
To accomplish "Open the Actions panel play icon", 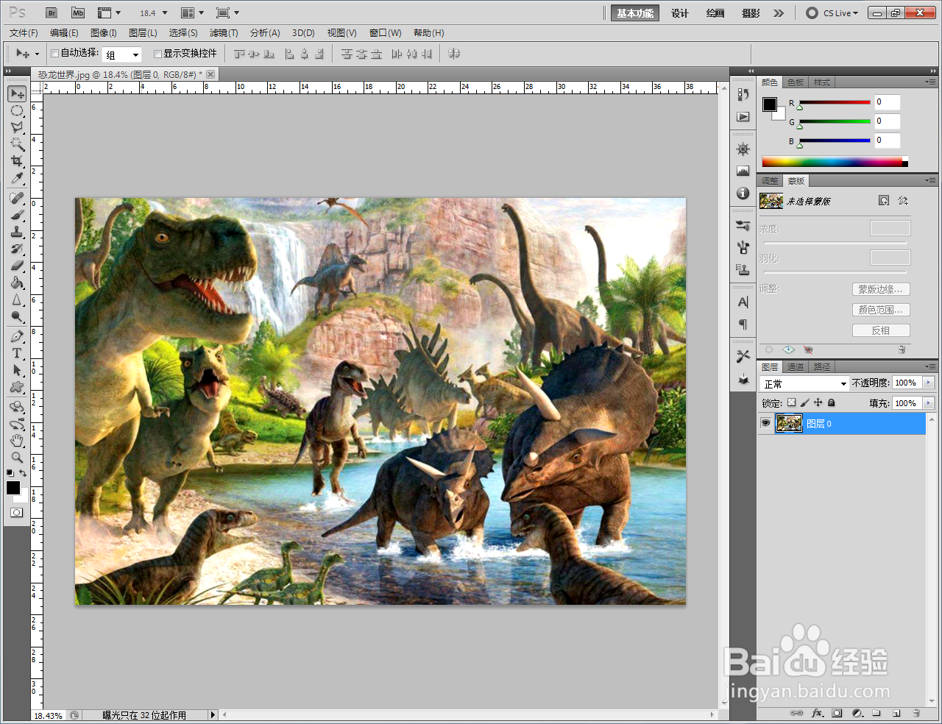I will point(743,117).
